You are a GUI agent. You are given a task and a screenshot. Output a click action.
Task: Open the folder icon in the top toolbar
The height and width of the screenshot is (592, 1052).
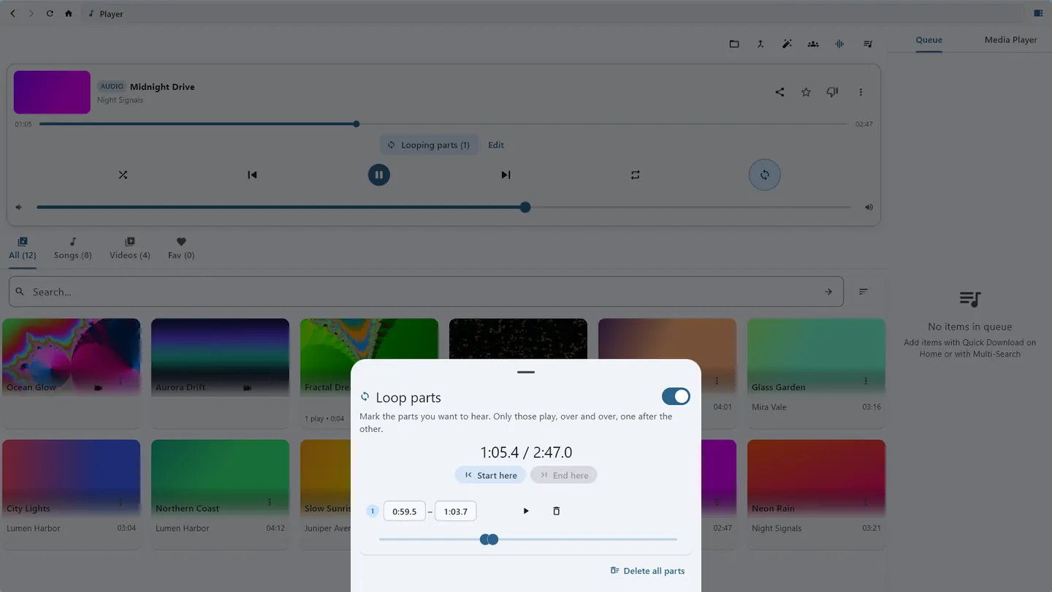(x=734, y=44)
